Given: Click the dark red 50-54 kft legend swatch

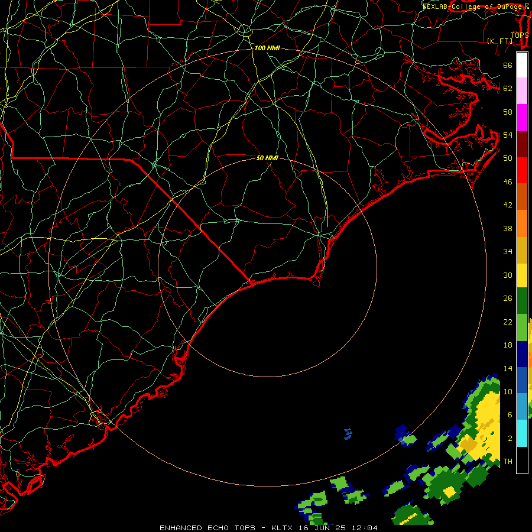Looking at the screenshot, I should coord(522,144).
